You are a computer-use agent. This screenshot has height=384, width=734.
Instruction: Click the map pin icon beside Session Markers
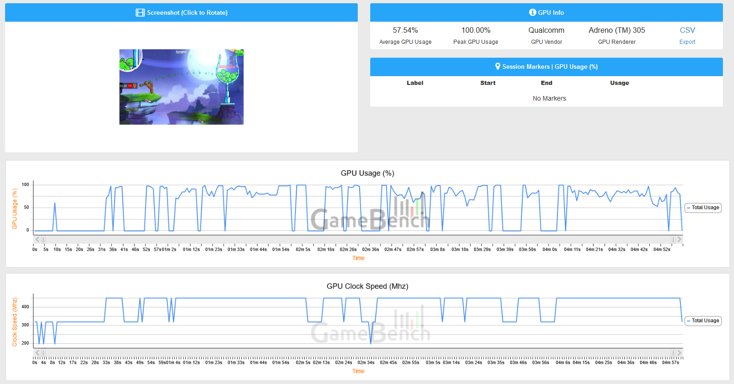pyautogui.click(x=498, y=66)
